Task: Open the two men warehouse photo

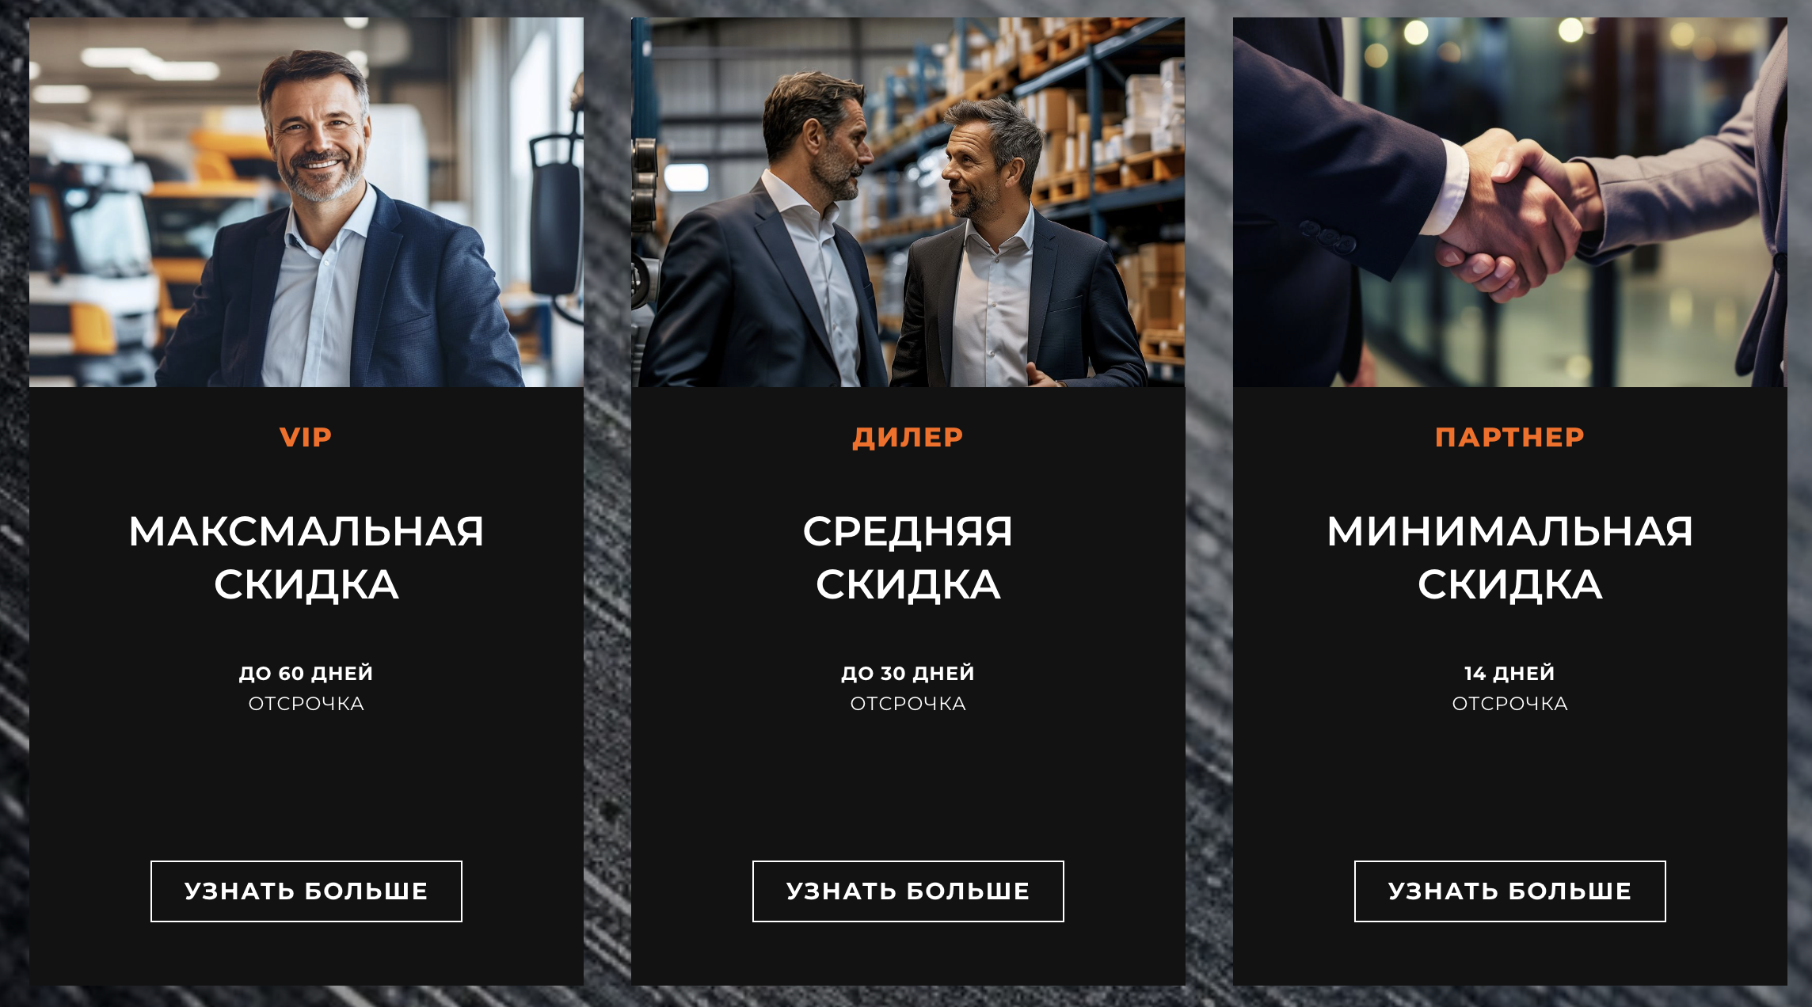Action: (x=908, y=202)
